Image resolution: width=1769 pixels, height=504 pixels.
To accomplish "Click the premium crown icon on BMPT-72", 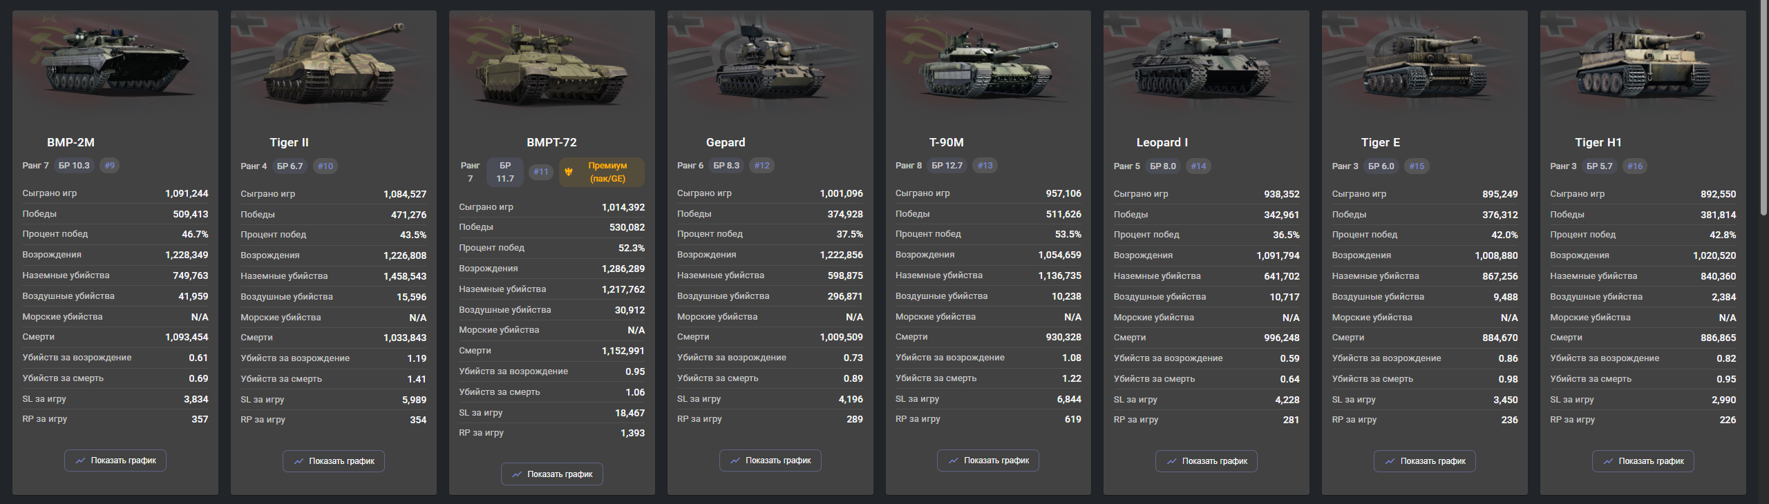I will click(569, 172).
